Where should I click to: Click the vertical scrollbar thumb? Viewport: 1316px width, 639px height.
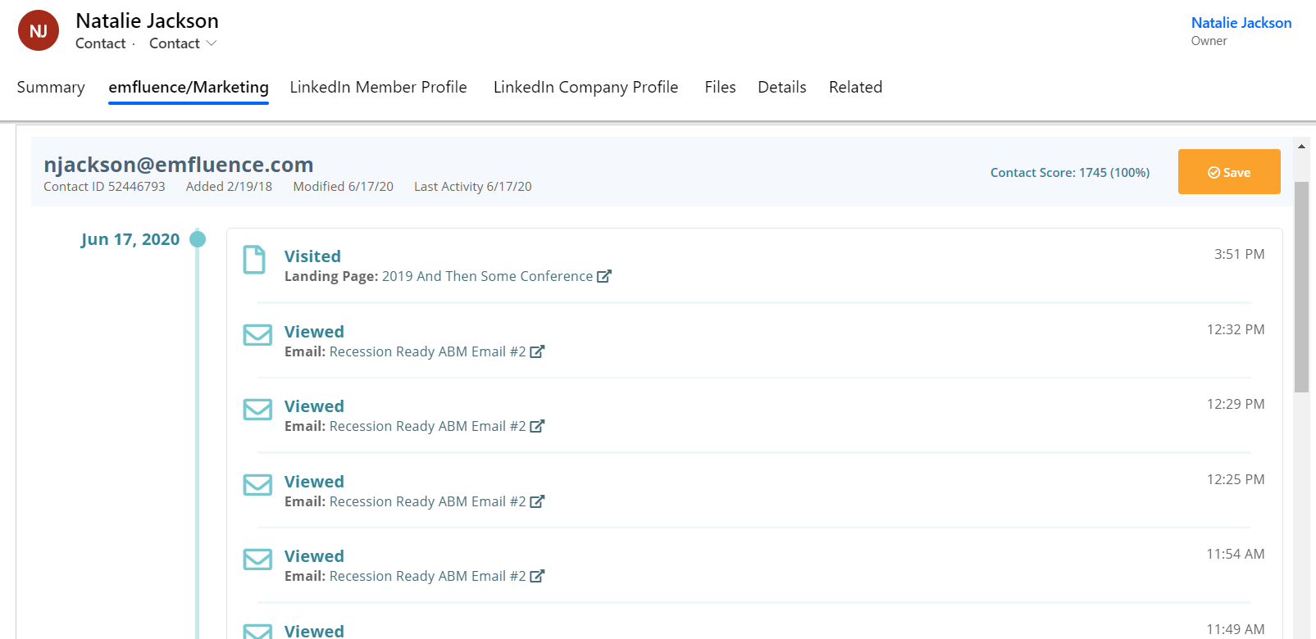(x=1301, y=287)
